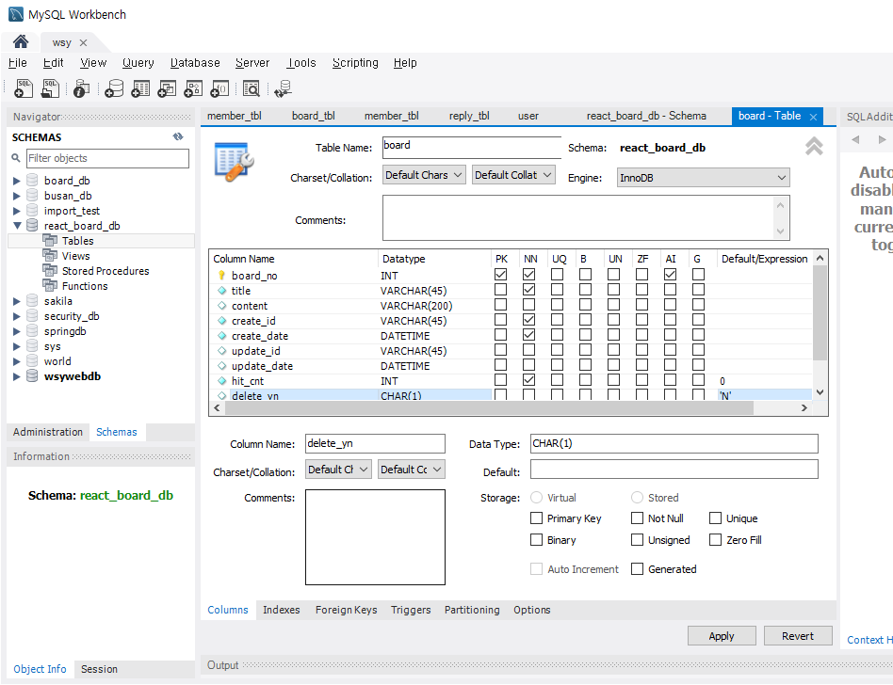Toggle PK checkbox for board_no row

500,274
